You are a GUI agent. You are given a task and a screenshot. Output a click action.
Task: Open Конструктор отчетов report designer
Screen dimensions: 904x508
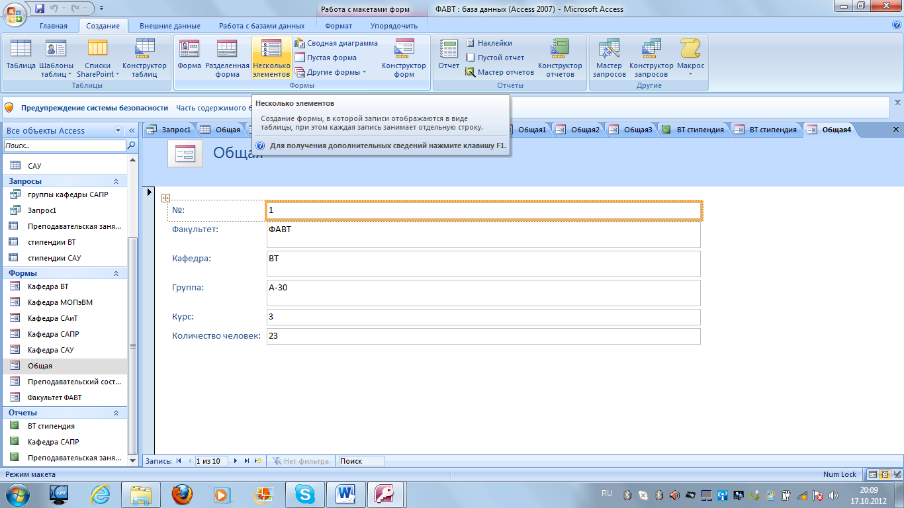[x=560, y=58]
